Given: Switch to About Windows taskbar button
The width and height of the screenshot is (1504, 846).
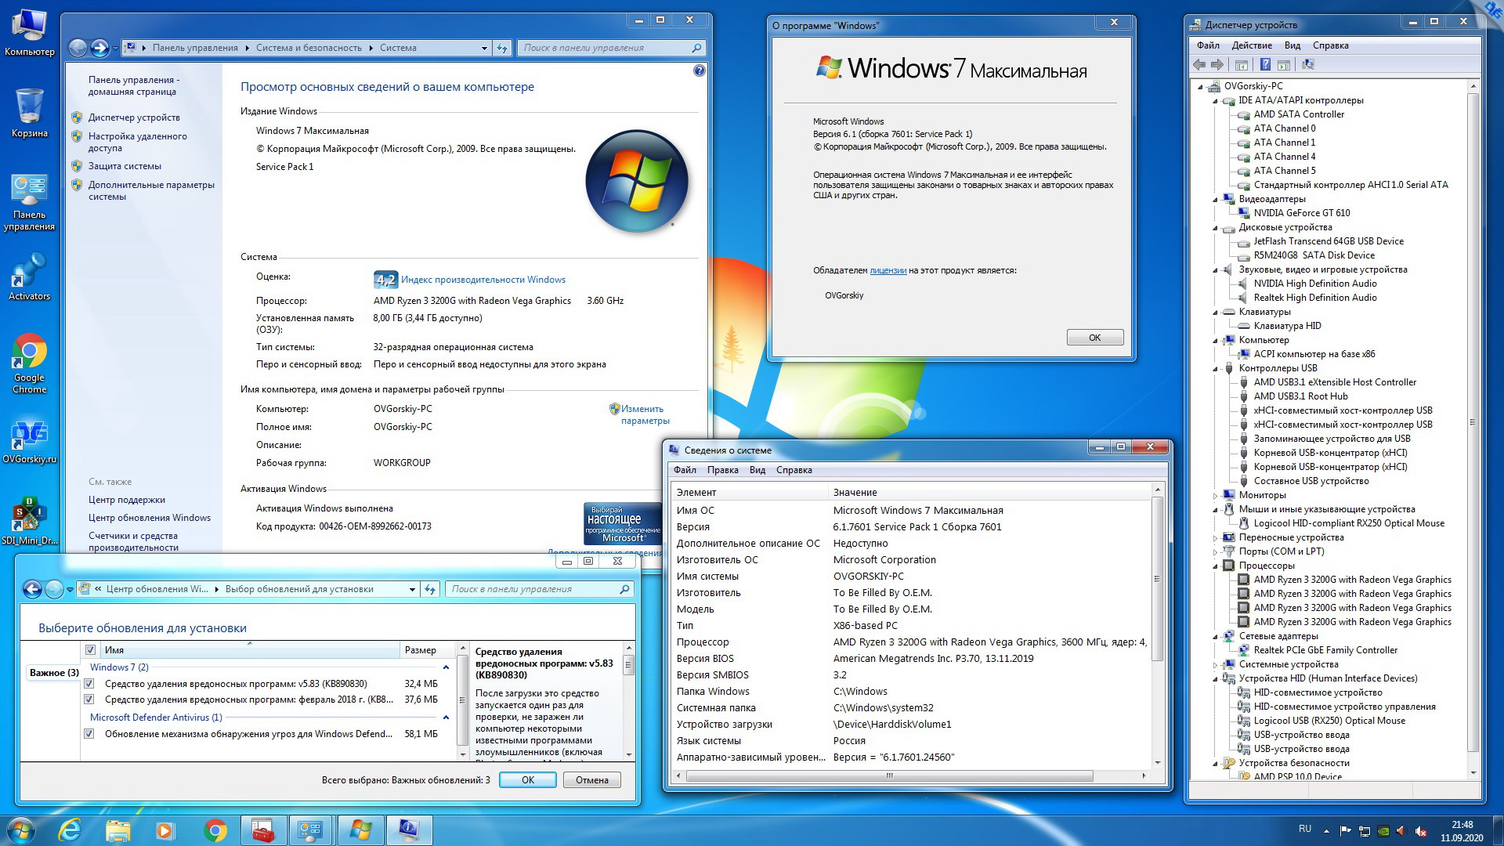Looking at the screenshot, I should click(x=360, y=830).
